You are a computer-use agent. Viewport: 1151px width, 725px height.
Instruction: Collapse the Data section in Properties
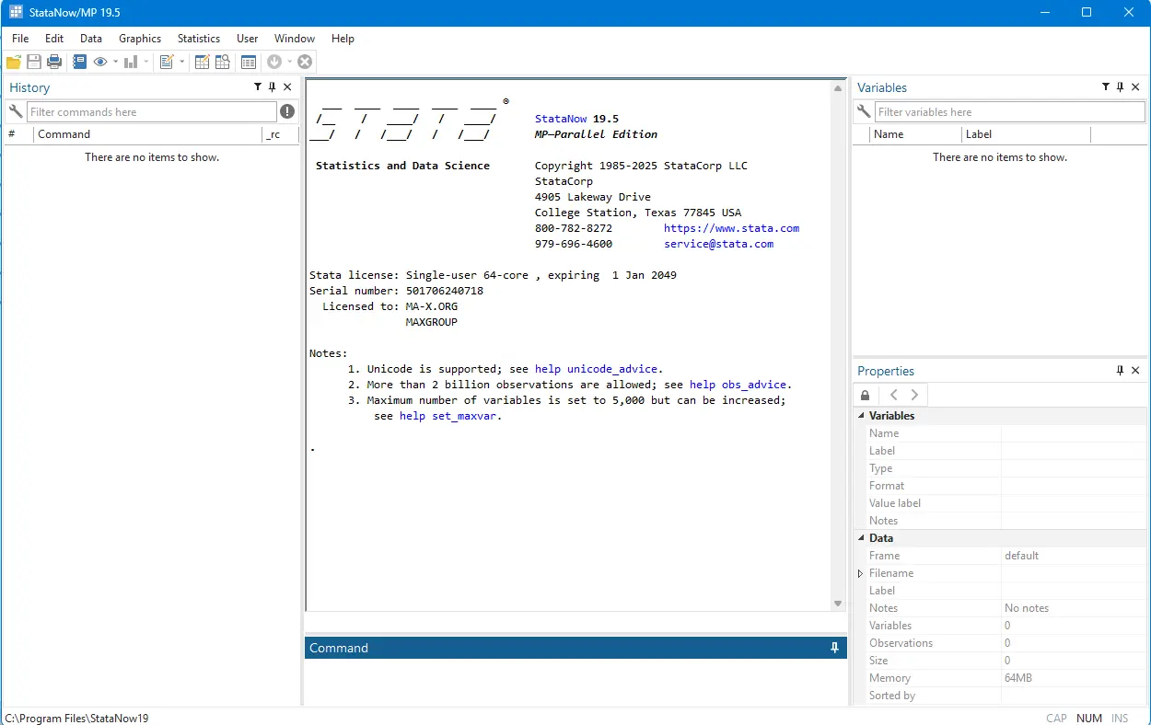pos(861,538)
